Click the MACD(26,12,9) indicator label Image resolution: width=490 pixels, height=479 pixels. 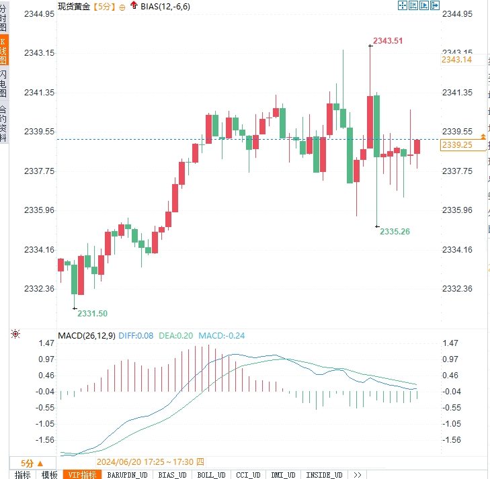tap(87, 335)
